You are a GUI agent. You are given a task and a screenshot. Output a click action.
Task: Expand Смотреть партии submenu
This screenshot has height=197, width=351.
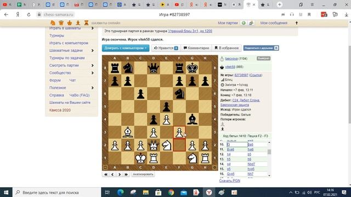tap(93, 66)
